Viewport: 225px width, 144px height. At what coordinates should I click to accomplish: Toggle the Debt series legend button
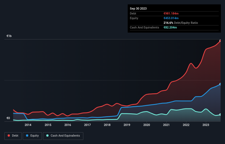click(x=13, y=136)
